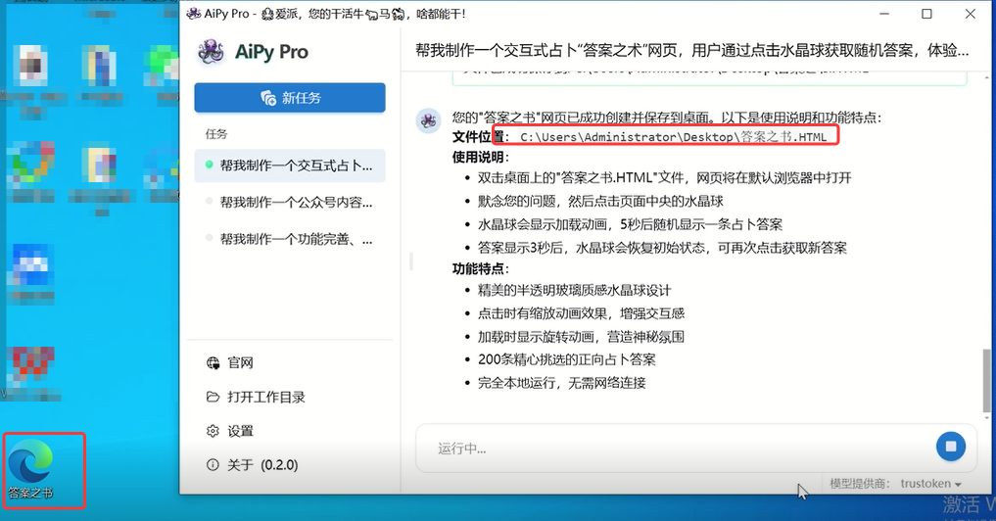
Task: Open 关于 (0.2.0) about entry
Action: pos(262,465)
